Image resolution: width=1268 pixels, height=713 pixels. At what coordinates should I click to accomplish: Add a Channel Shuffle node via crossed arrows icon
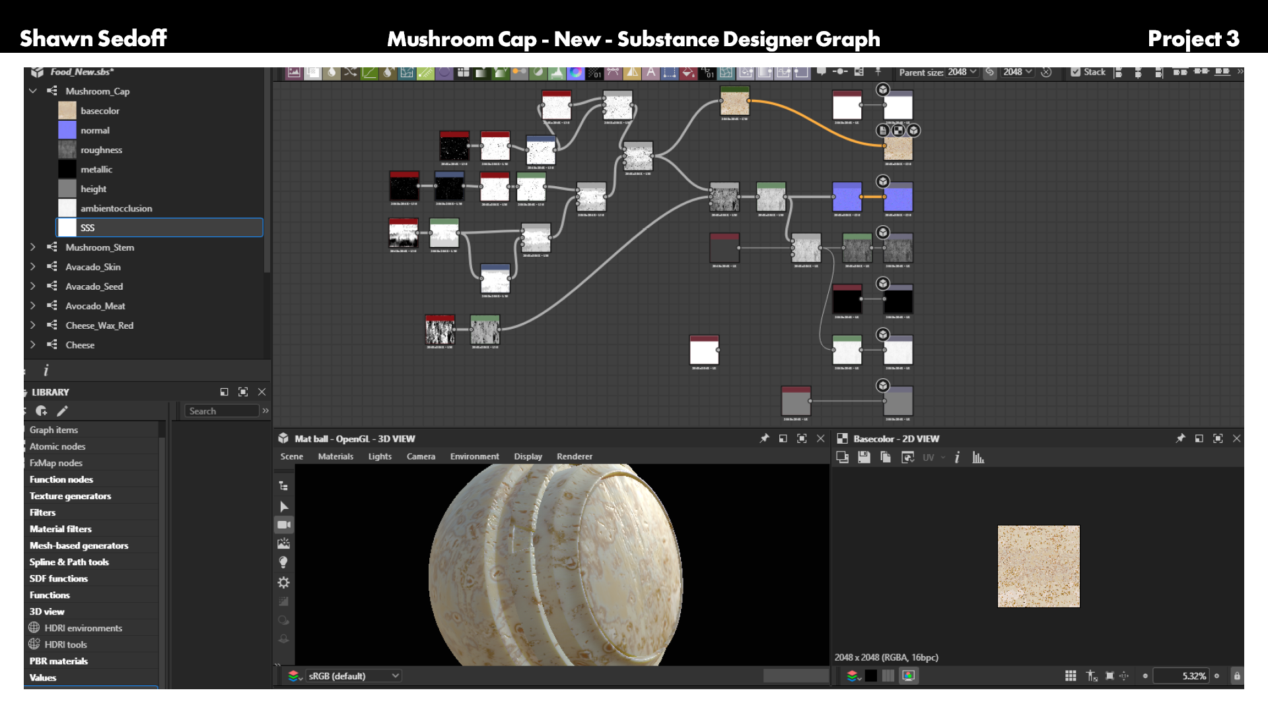[x=350, y=72]
